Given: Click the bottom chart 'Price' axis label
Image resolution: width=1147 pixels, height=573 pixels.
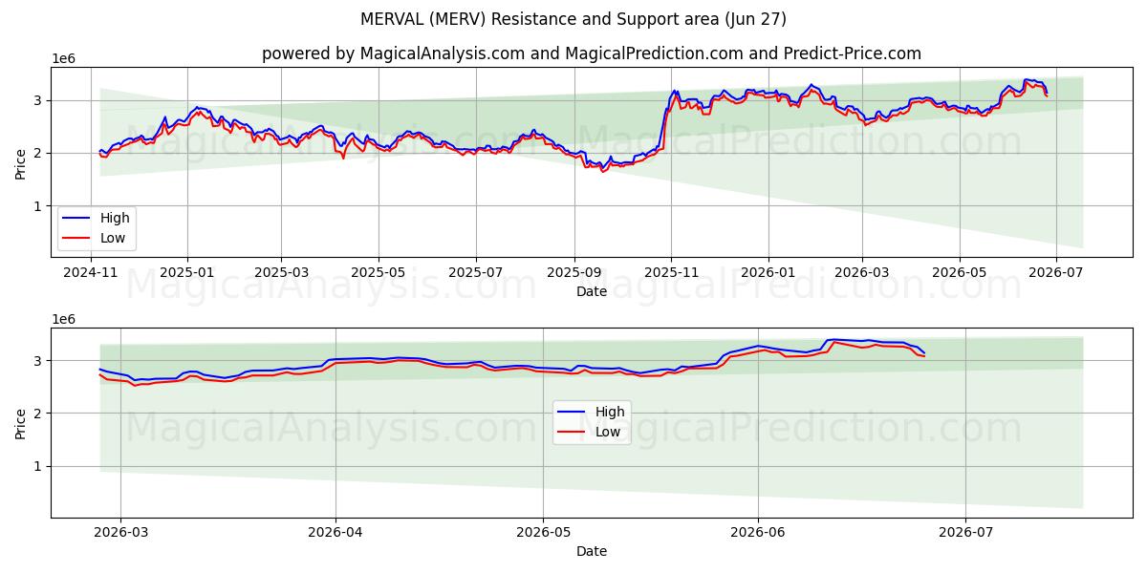Looking at the screenshot, I should pos(21,423).
